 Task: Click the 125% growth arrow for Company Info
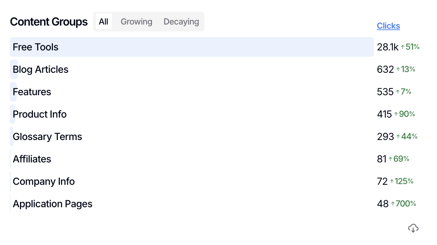point(392,181)
